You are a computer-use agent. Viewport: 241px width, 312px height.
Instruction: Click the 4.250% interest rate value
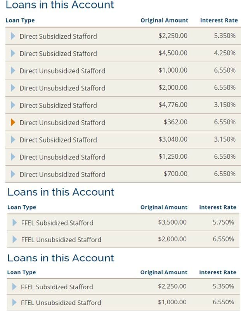point(224,54)
